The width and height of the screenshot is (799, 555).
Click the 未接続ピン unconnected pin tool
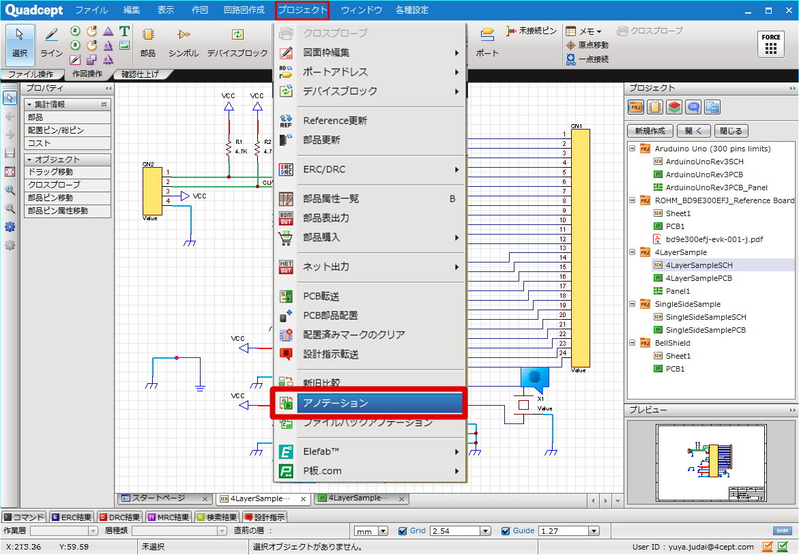[x=532, y=31]
